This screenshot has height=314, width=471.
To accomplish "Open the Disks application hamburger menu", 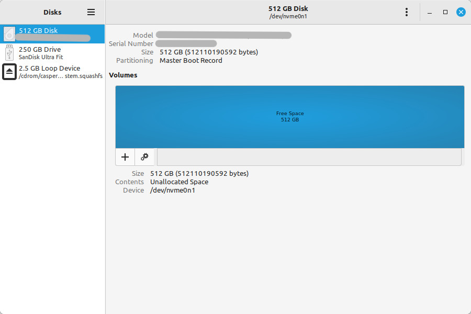I will point(91,12).
